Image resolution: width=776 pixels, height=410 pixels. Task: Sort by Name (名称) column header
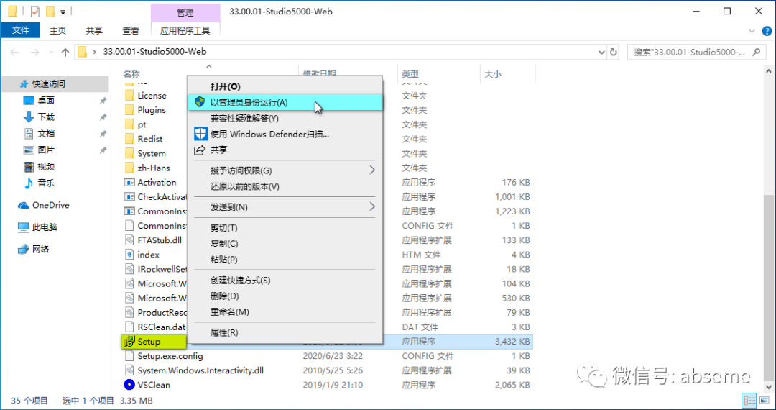131,74
